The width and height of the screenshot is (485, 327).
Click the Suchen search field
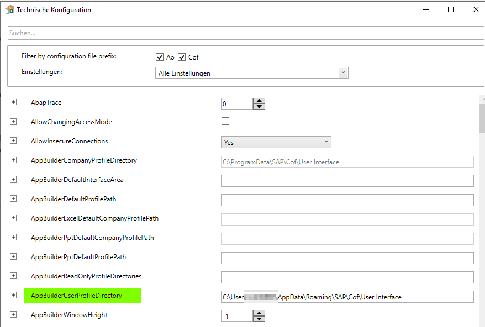pos(246,33)
